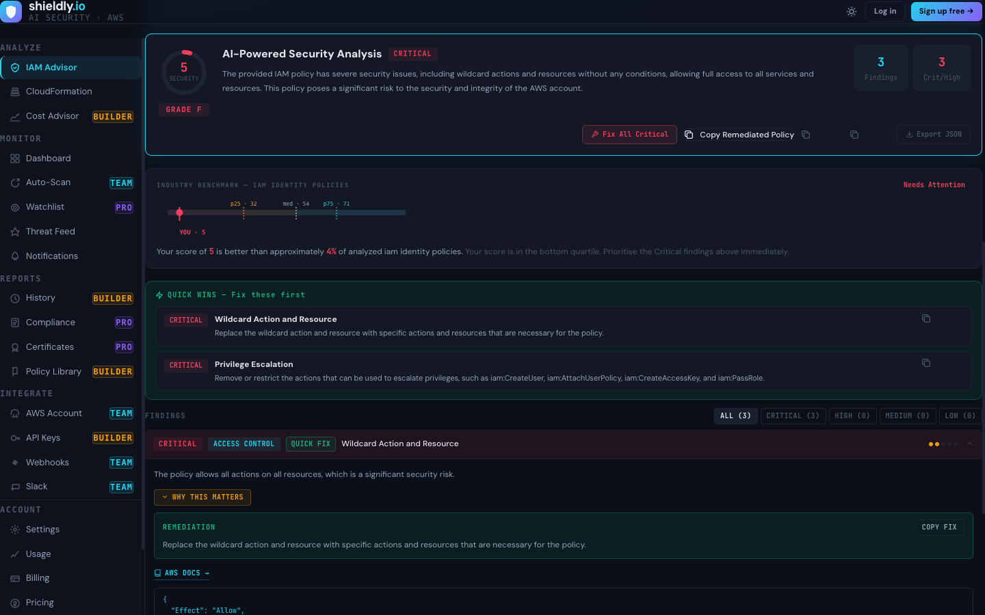Viewport: 985px width, 615px height.
Task: Click the Auto-Scan refresh icon
Action: pyautogui.click(x=15, y=182)
